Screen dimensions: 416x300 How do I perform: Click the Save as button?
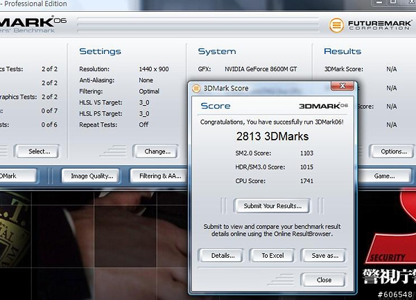(x=323, y=255)
